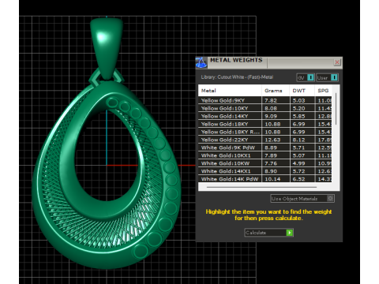Select the Yellow Gold:18KY row
This screenshot has width=379, height=284.
click(x=265, y=124)
